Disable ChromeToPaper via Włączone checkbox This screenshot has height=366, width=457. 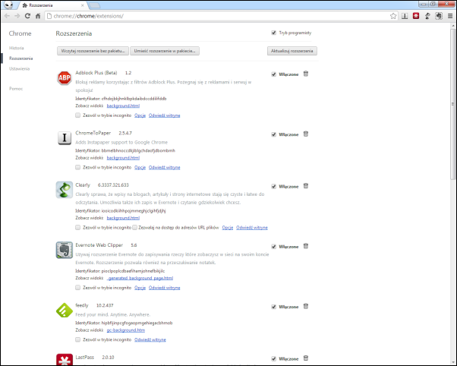274,134
